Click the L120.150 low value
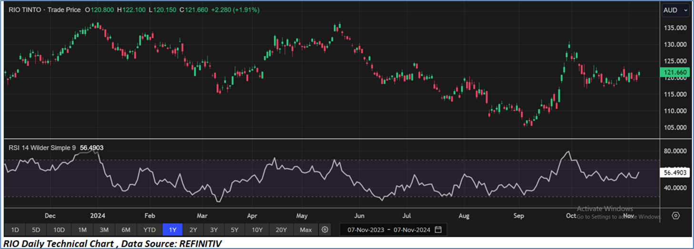The height and width of the screenshot is (249, 694). (162, 10)
